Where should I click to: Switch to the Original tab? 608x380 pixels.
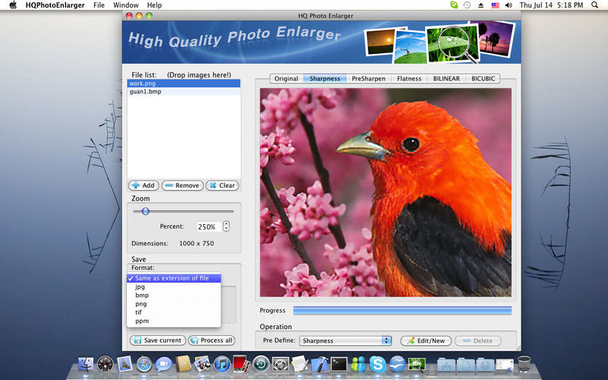pyautogui.click(x=287, y=78)
